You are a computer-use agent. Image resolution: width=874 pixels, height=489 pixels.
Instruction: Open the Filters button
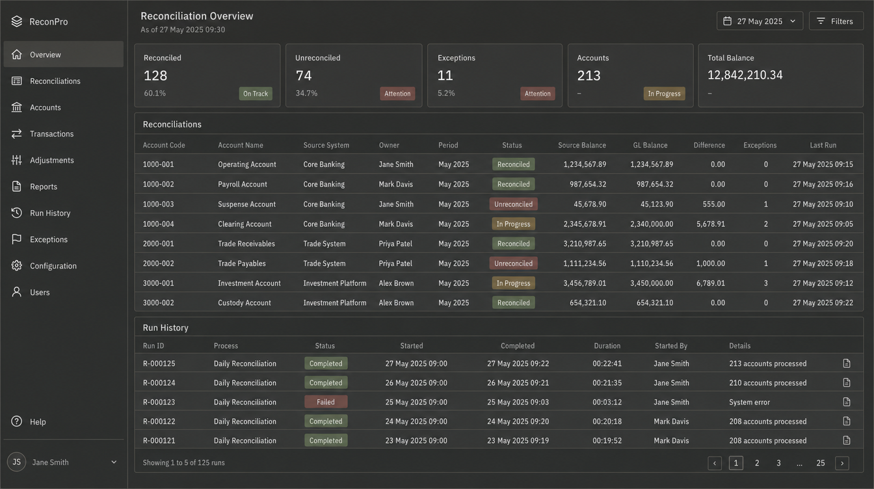click(836, 21)
